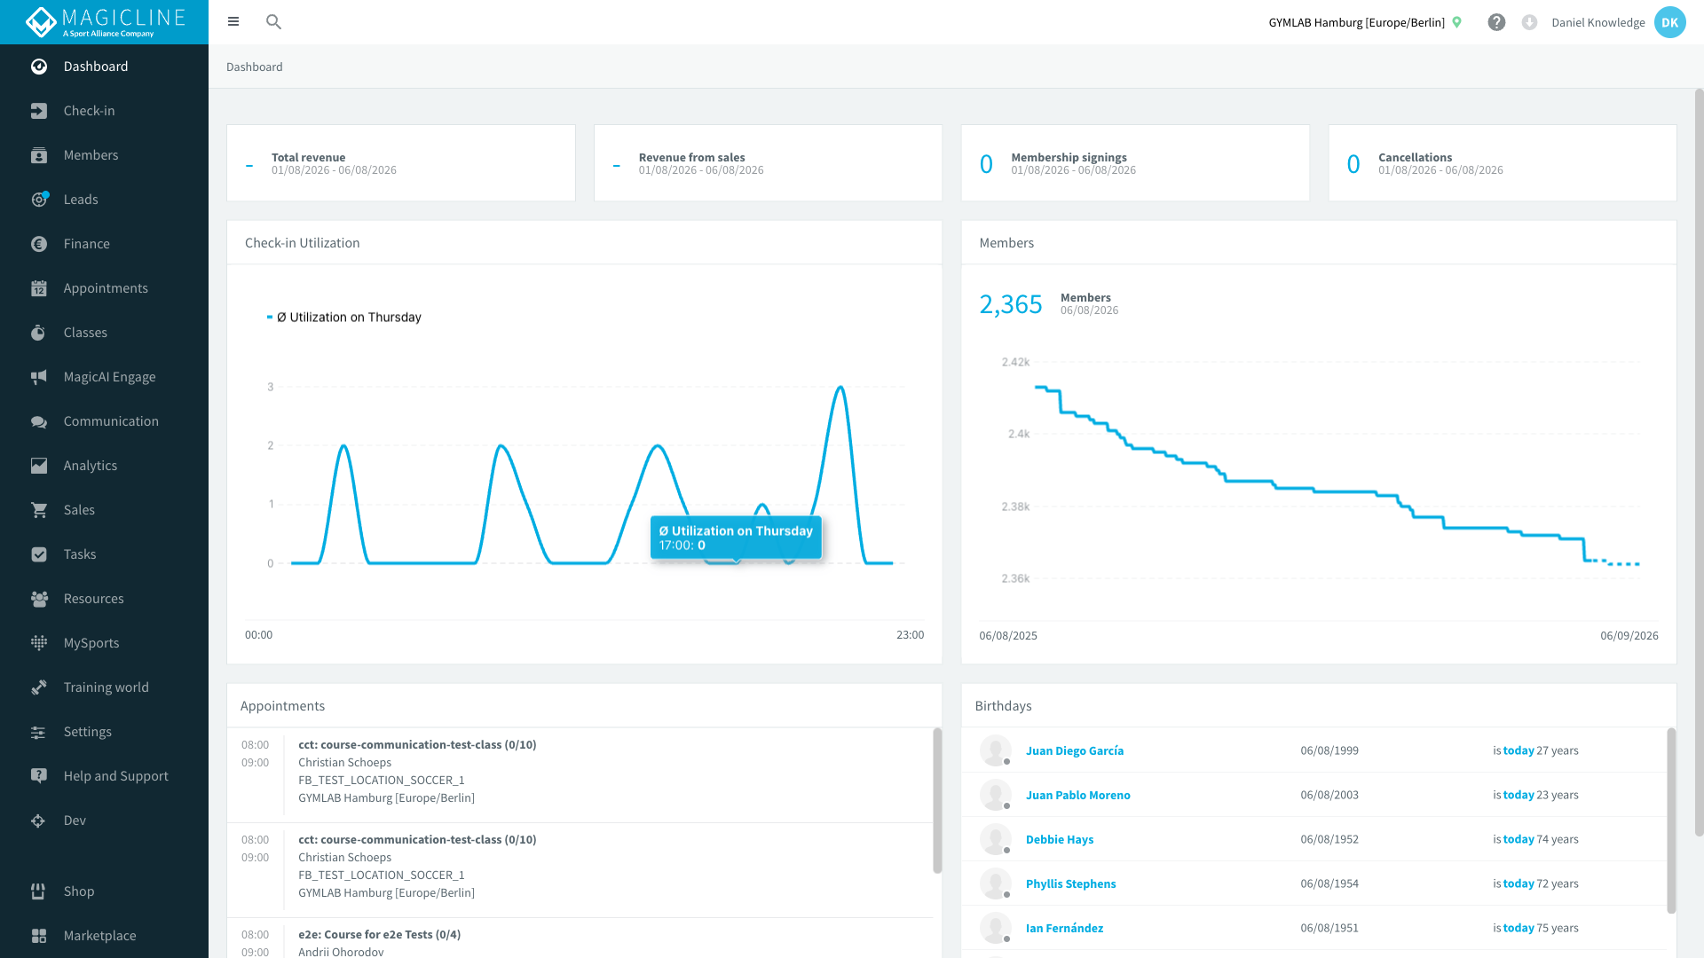This screenshot has height=958, width=1704.
Task: Click the Check-in arrow icon
Action: tap(39, 111)
